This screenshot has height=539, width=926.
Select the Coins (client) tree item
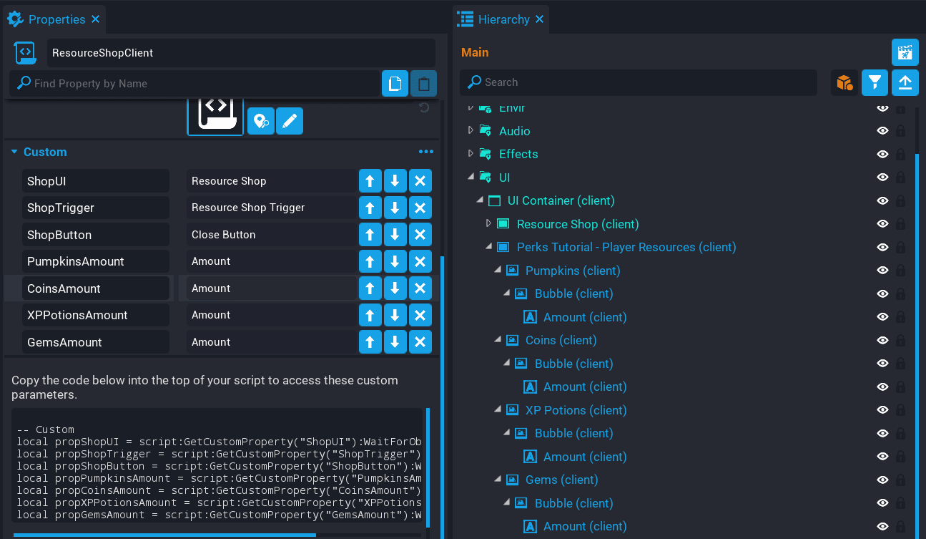click(x=561, y=340)
